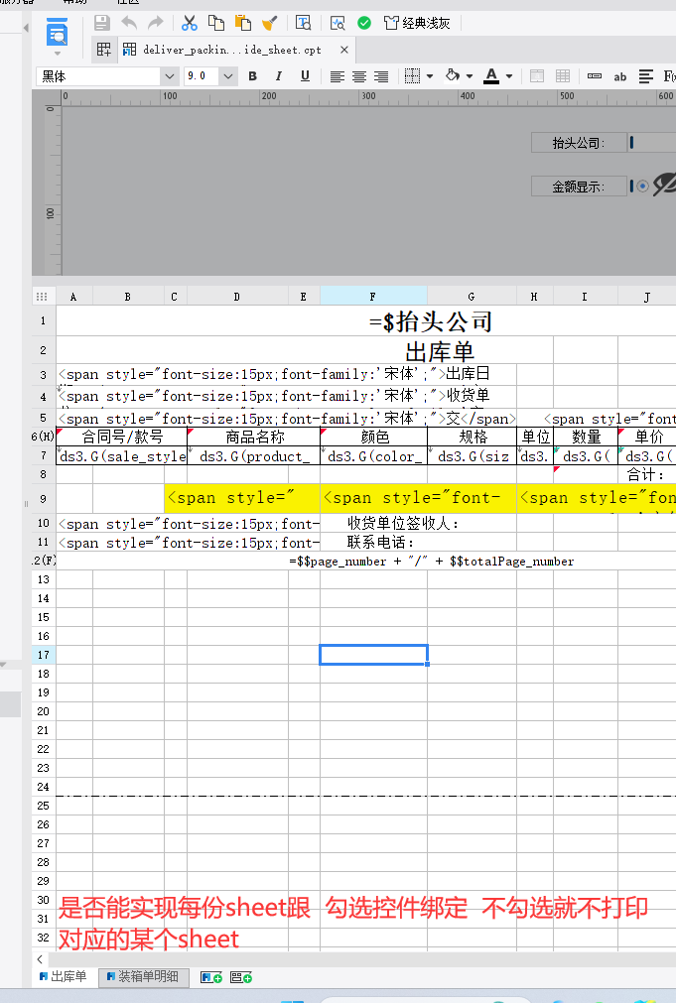Click the Cut scissors icon
The height and width of the screenshot is (1003, 676).
pyautogui.click(x=190, y=23)
